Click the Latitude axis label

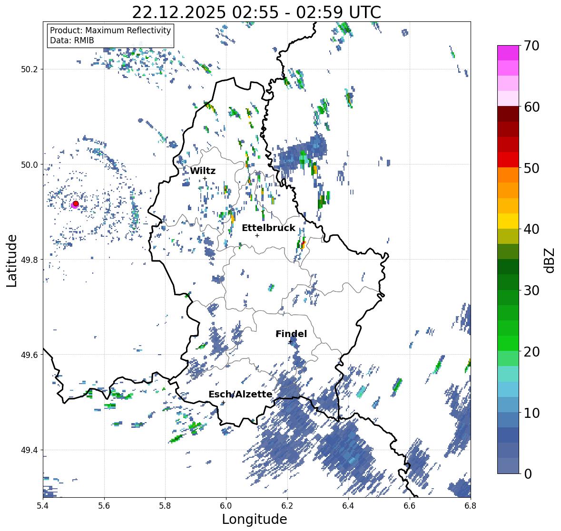[x=12, y=261]
